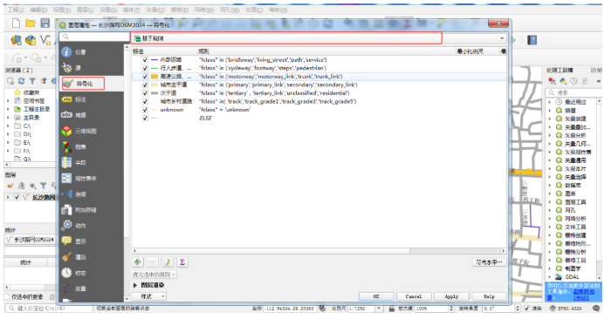
Task: Open the Web (W) menu in menu bar
Action: tap(203, 10)
